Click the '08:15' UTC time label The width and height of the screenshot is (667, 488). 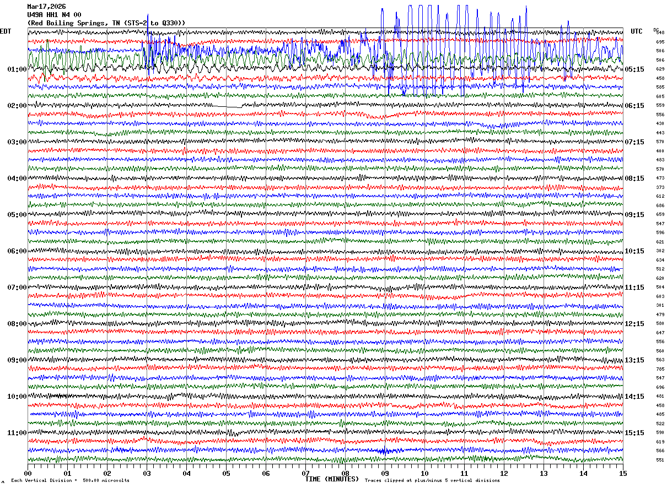(x=634, y=178)
